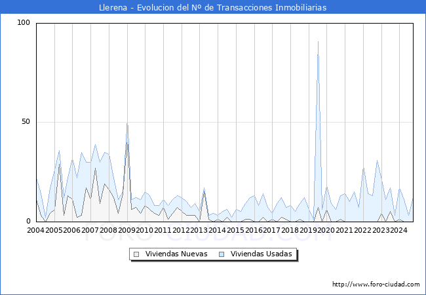Select the 2008 x-axis label
This screenshot has width=426, height=295.
point(108,230)
